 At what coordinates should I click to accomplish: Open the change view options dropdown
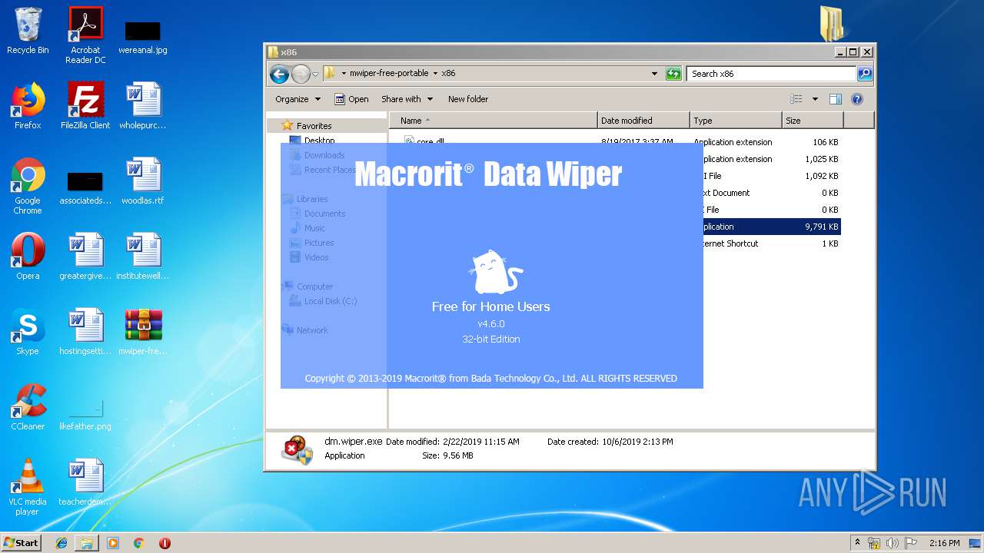[x=815, y=99]
